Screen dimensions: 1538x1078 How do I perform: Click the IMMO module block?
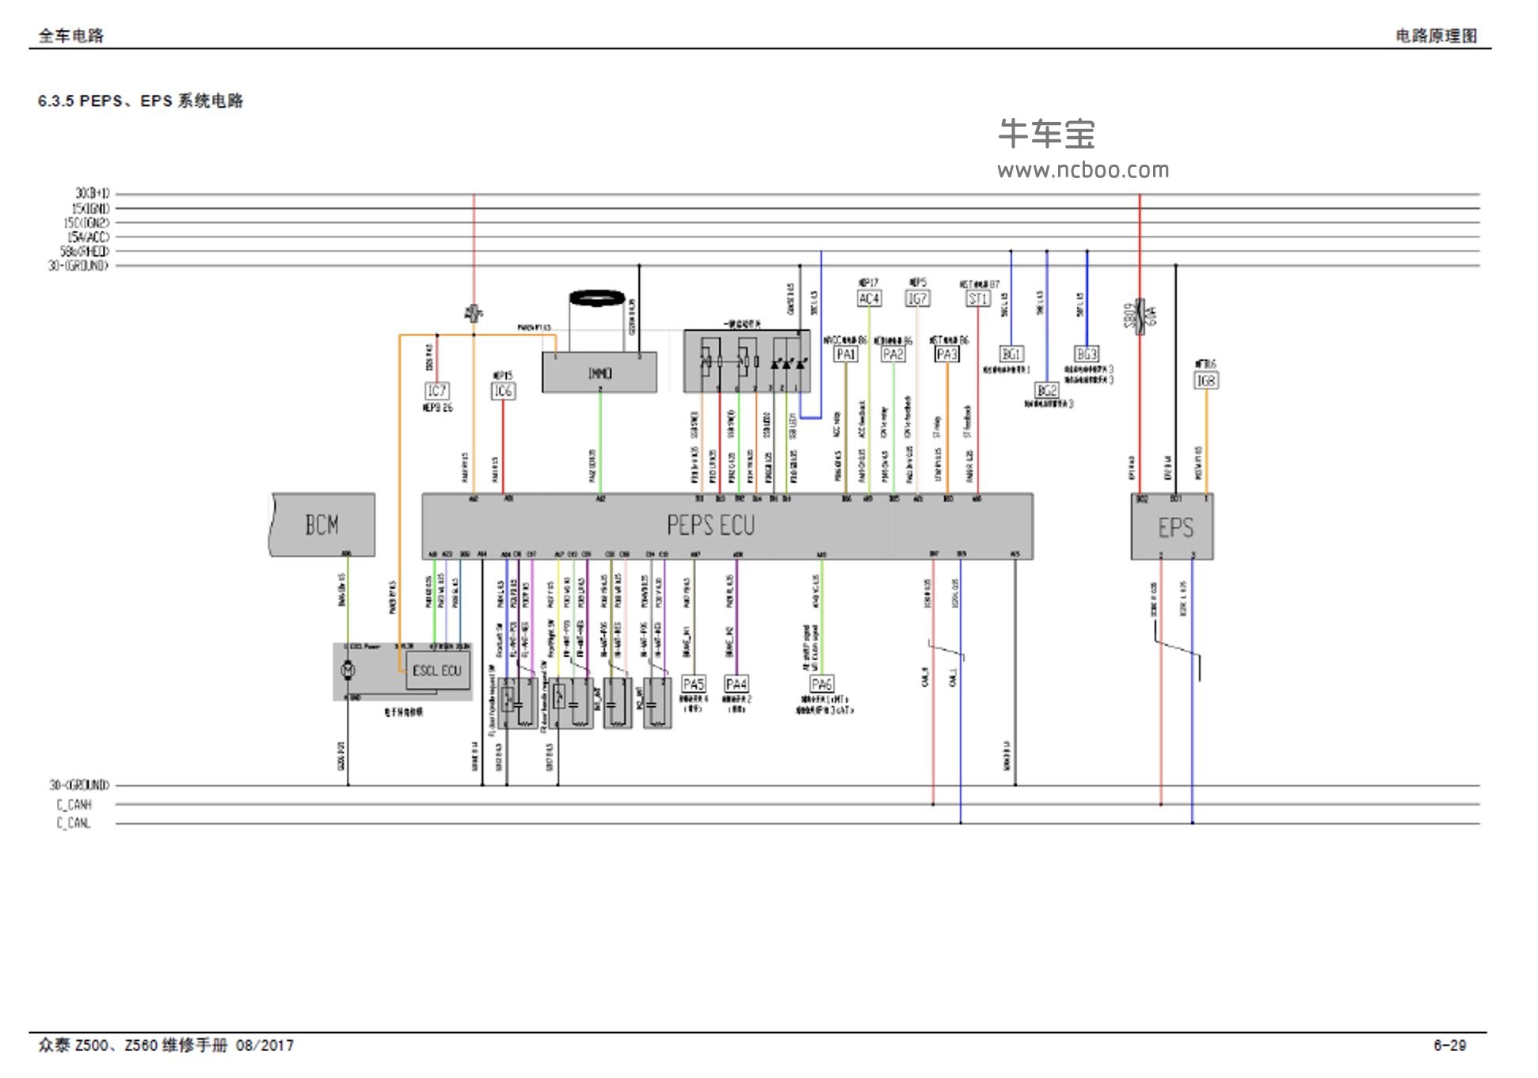click(x=600, y=373)
